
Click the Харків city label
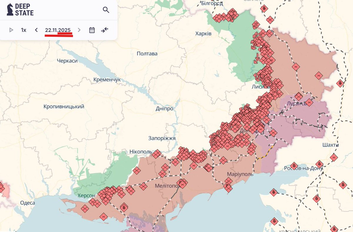click(203, 34)
